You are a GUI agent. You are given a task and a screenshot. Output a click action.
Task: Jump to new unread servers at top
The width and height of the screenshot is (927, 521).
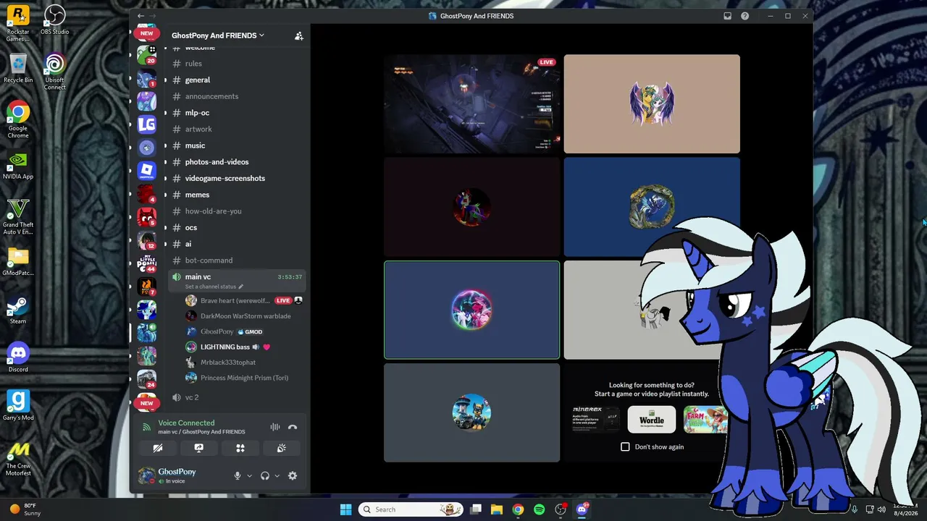click(x=147, y=33)
